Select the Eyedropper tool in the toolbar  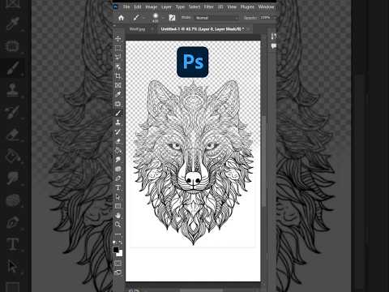(118, 94)
